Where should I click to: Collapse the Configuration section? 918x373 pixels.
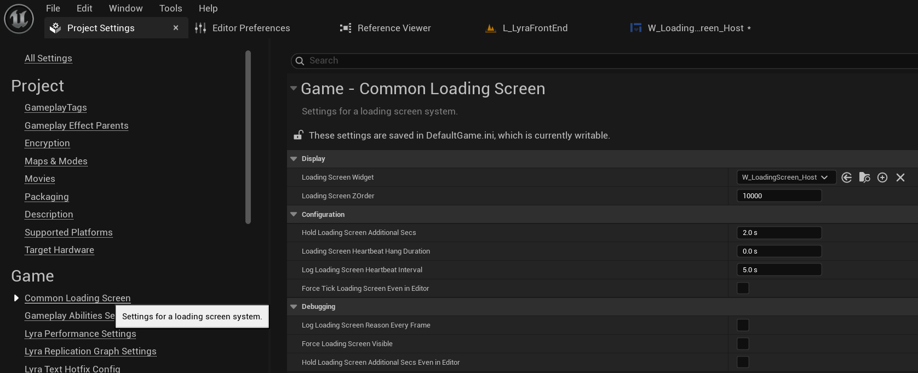coord(294,215)
